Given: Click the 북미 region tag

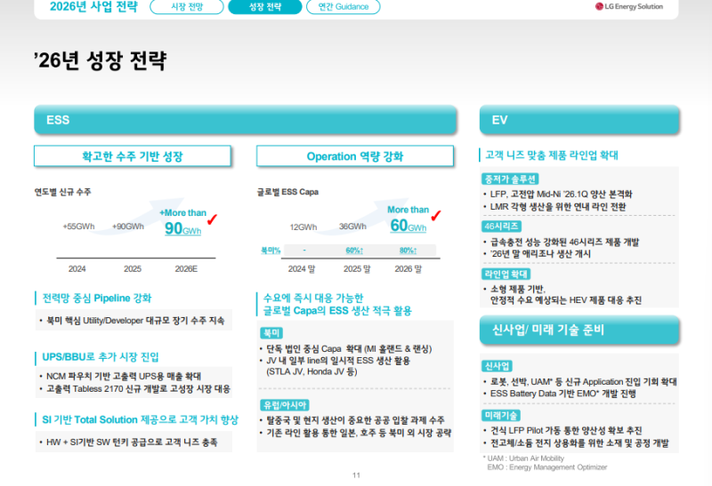Looking at the screenshot, I should [271, 332].
